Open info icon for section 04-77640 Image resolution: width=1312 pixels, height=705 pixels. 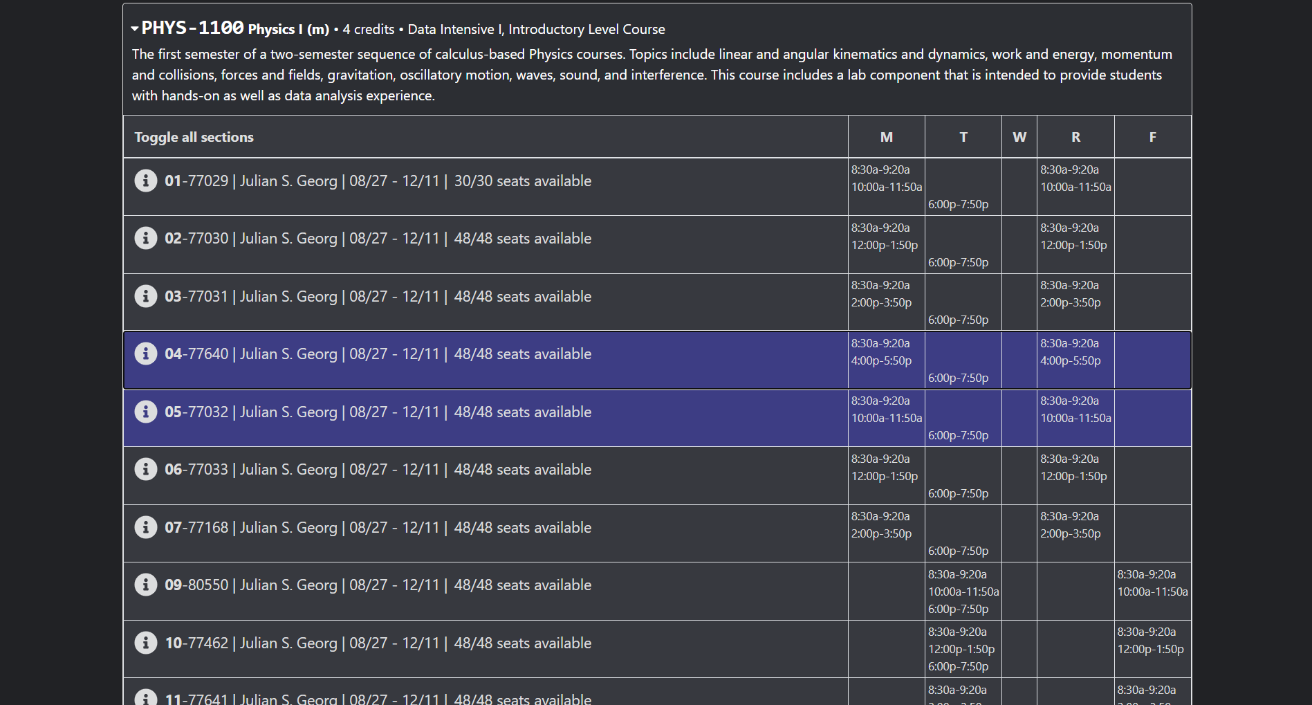click(145, 354)
